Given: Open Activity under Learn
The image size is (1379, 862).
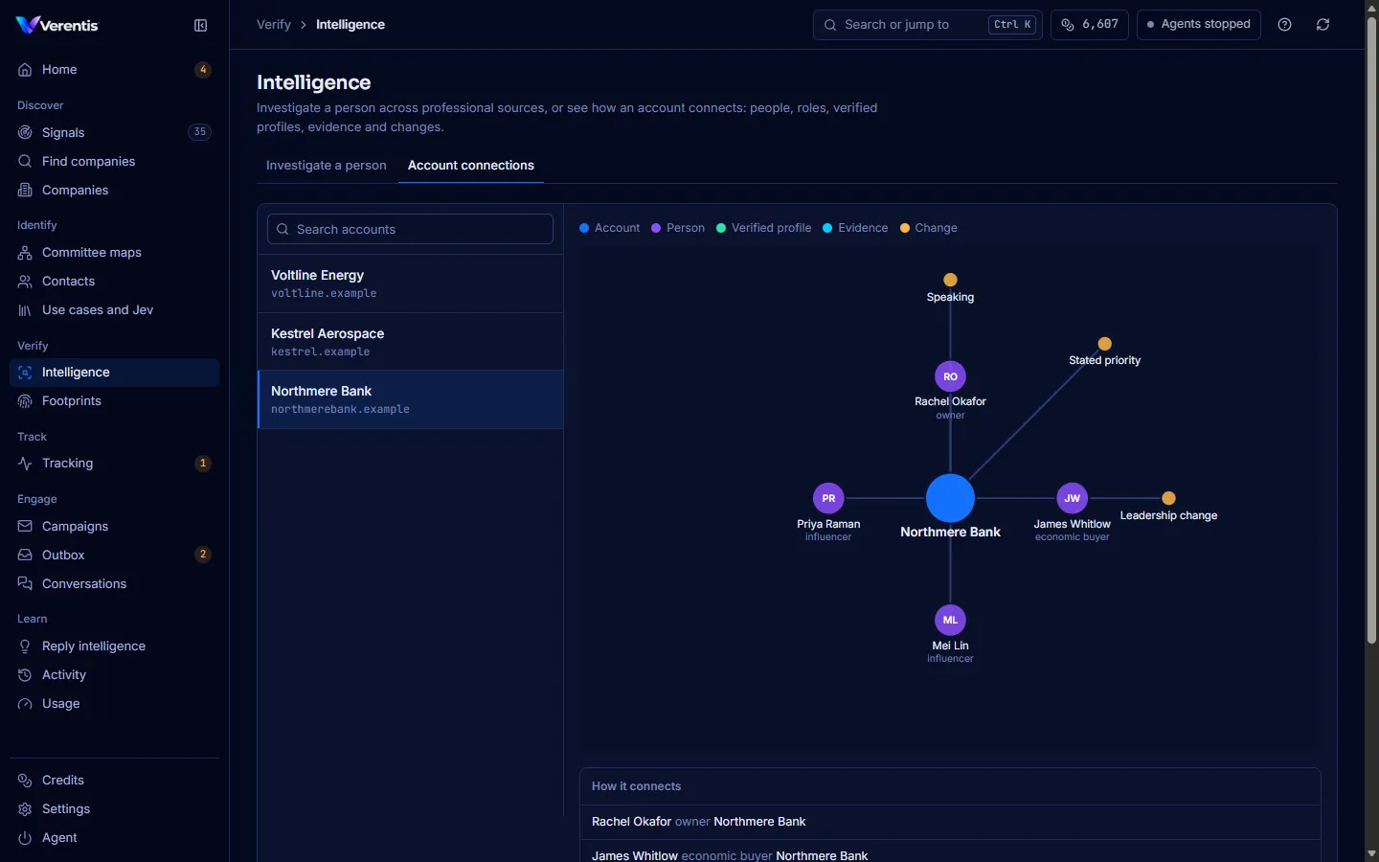Looking at the screenshot, I should pos(114,674).
